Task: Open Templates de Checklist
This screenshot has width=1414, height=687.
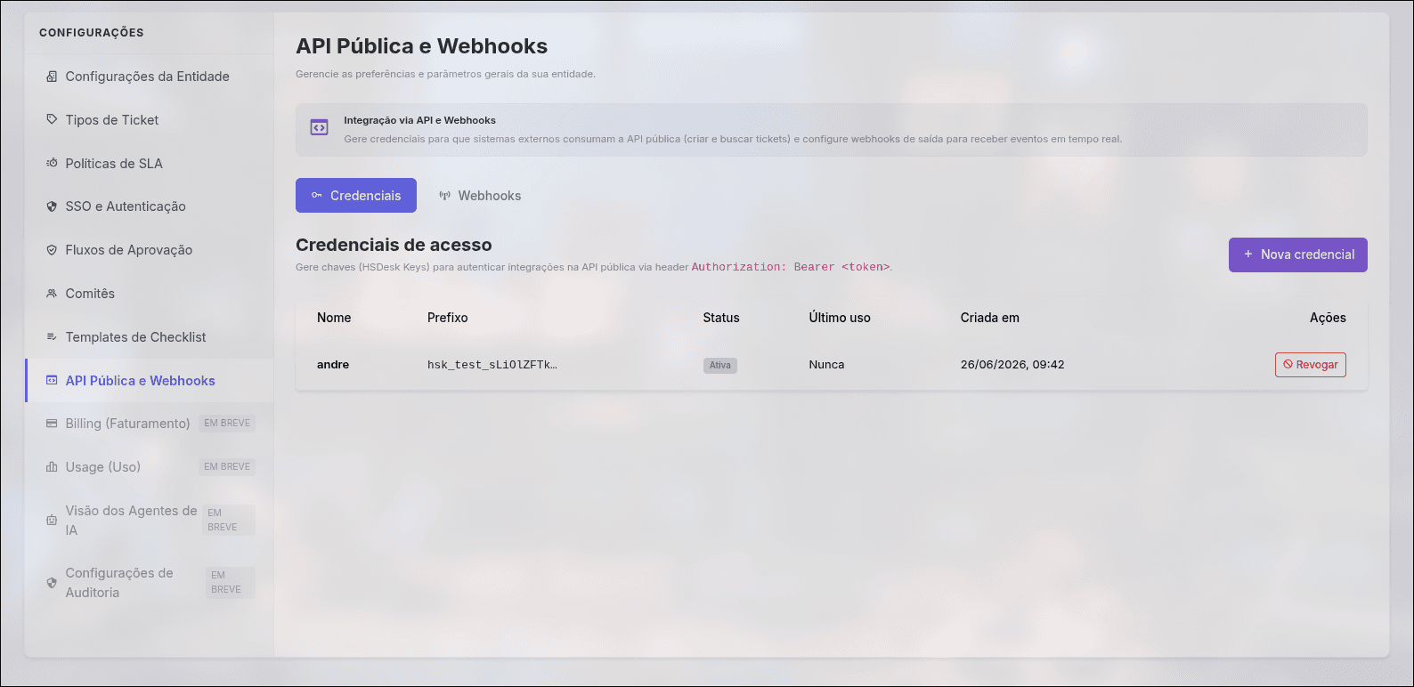Action: pyautogui.click(x=149, y=336)
